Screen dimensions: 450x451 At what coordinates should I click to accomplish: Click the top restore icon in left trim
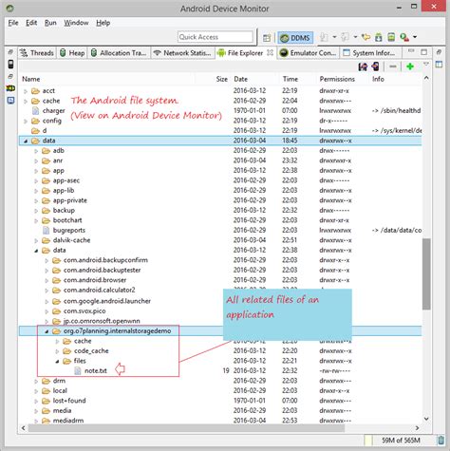click(x=10, y=52)
